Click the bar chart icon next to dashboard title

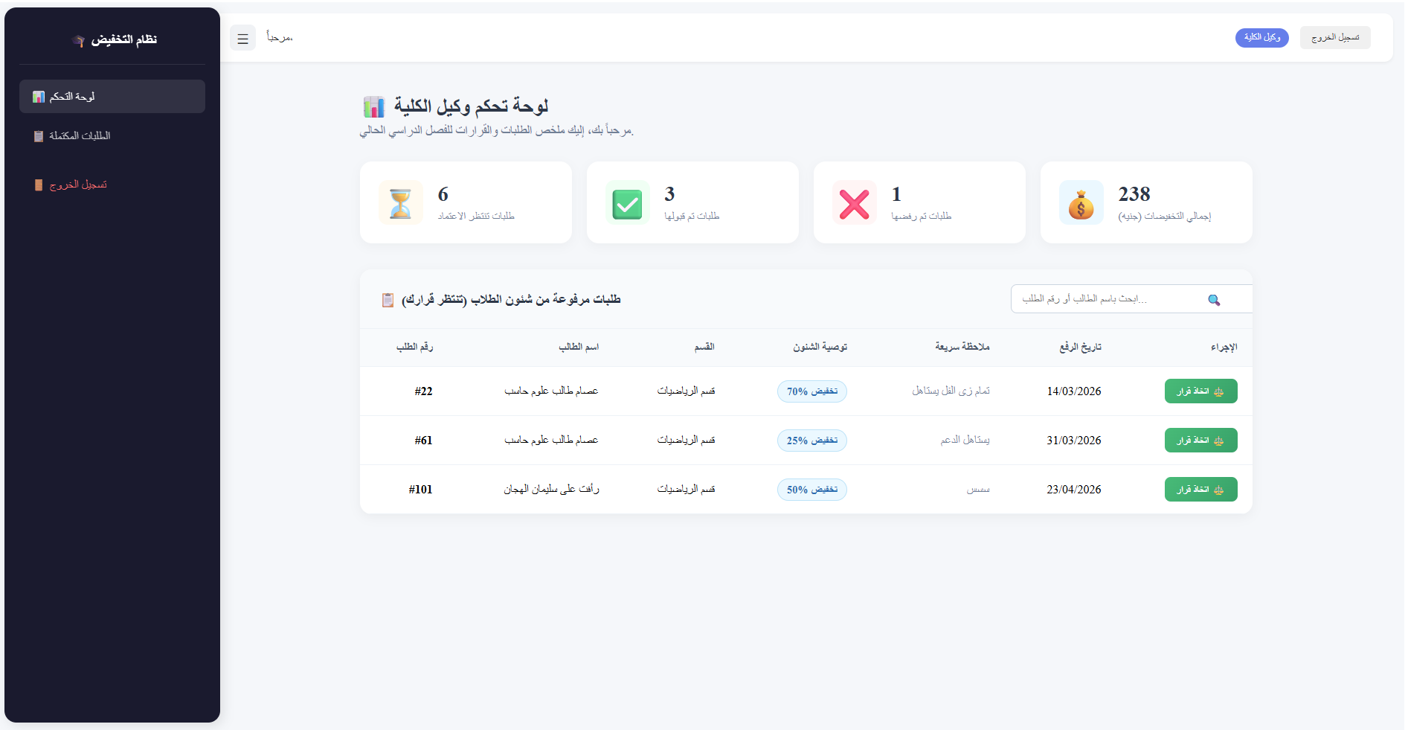pos(373,106)
